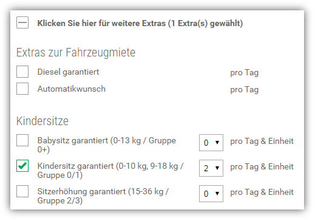Click the 'Extras zur Fahrzeugmiete' section heading
This screenshot has height=221, width=318.
[76, 53]
